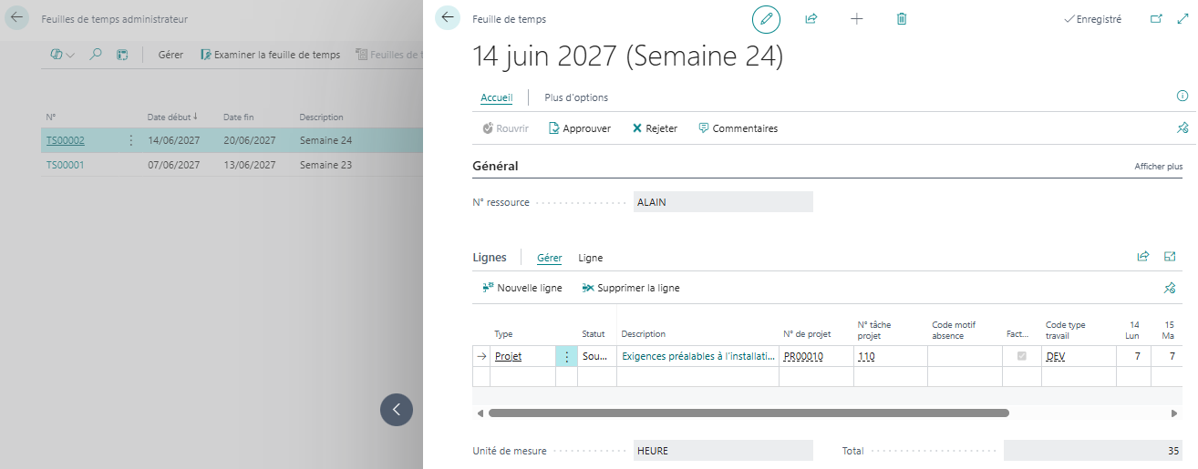
Task: Click the 14 Lun hours cell
Action: click(x=1134, y=356)
